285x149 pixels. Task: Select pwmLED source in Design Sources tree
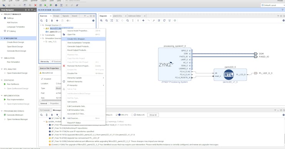[x=54, y=32]
